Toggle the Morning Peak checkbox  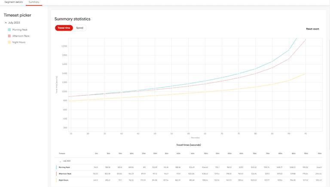pyautogui.click(x=9, y=30)
